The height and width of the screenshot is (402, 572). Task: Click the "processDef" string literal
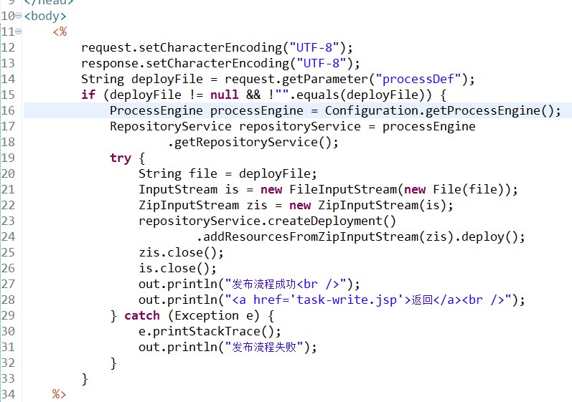(418, 79)
